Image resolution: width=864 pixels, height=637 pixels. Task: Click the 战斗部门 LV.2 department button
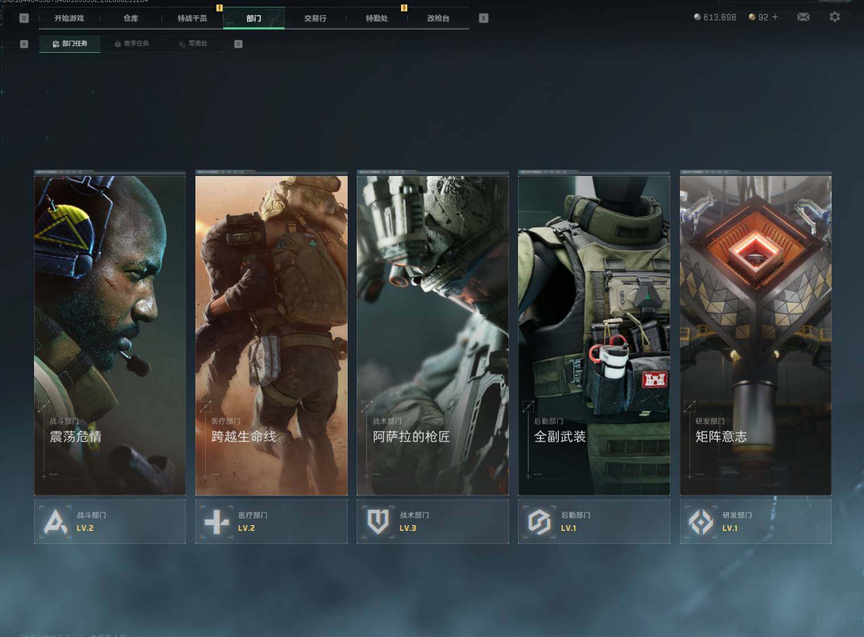[110, 522]
